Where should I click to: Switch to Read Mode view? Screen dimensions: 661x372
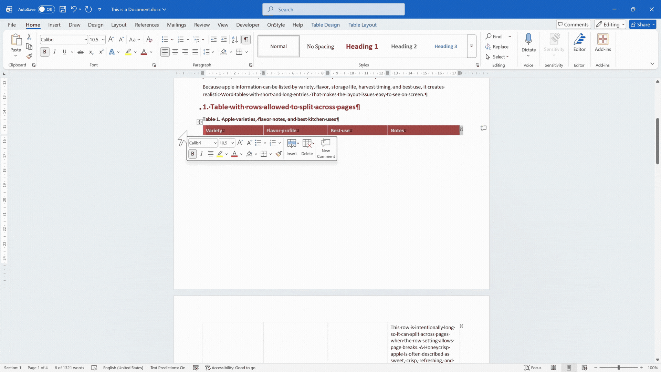click(x=553, y=368)
